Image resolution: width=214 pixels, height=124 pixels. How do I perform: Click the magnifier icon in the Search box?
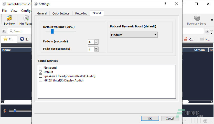(11, 31)
